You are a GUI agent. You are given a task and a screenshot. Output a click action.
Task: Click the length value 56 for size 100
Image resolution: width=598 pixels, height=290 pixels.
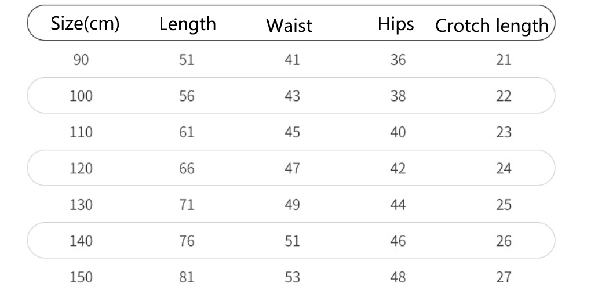[187, 96]
